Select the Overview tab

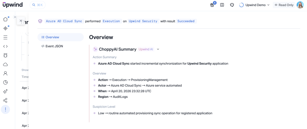click(x=61, y=37)
